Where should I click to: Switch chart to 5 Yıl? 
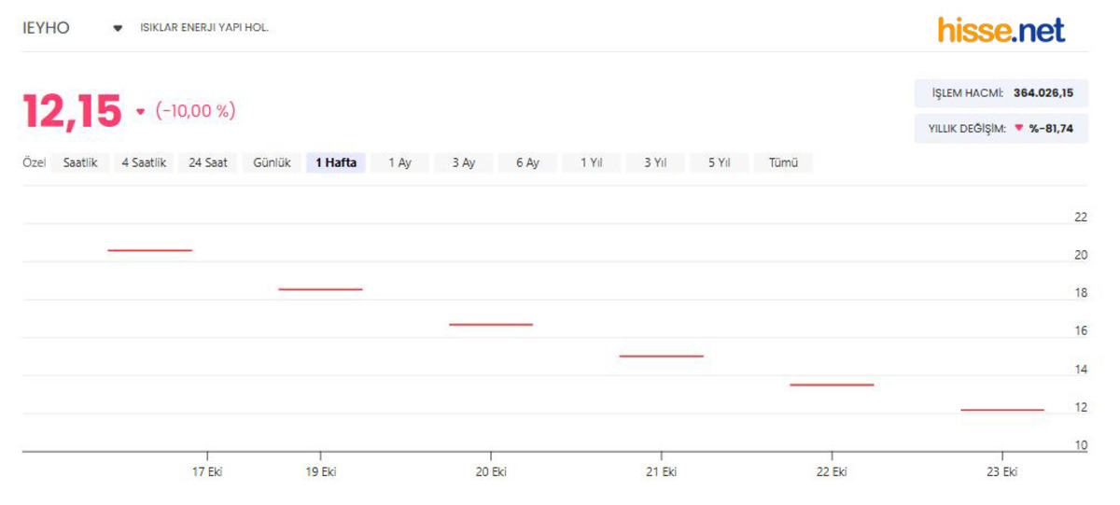tap(719, 162)
